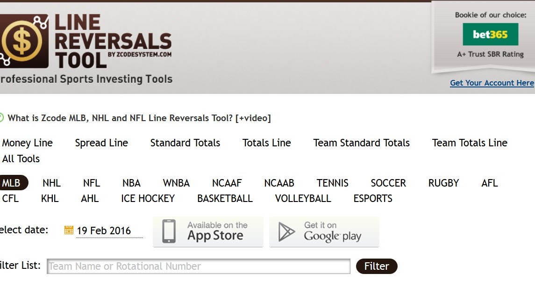Open the Standard Totals tool

click(x=185, y=143)
